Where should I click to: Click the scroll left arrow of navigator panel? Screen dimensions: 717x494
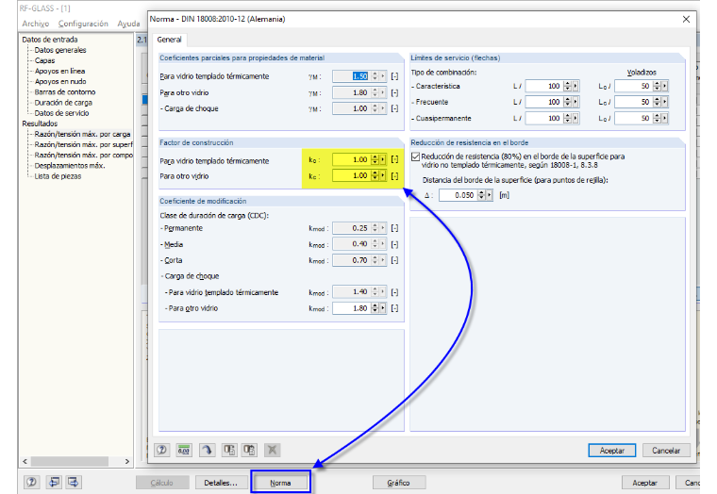(25, 462)
